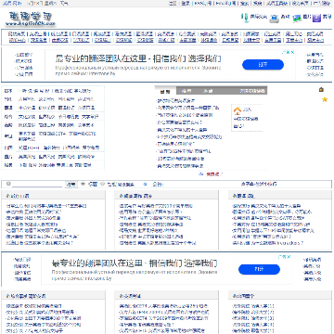
Task: Select the active white tab of news panel
Action: coord(165,91)
